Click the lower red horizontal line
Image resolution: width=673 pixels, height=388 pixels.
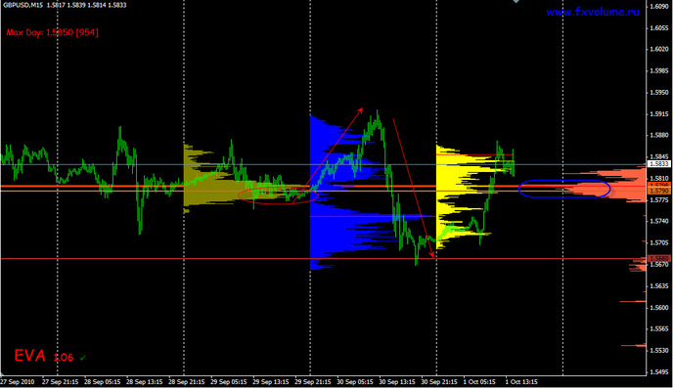coord(323,259)
